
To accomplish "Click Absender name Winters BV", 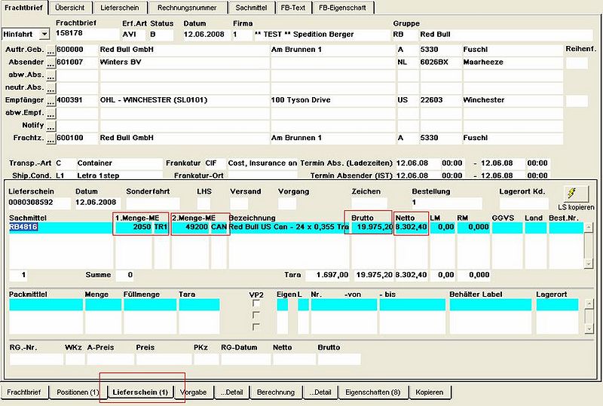I will (185, 63).
